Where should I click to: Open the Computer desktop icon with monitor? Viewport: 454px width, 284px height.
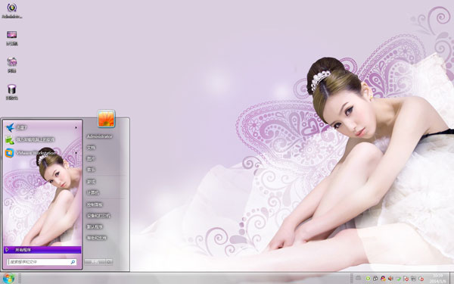12,39
